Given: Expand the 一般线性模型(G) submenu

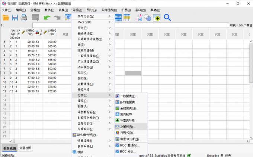Looking at the screenshot, I should click(93, 56).
